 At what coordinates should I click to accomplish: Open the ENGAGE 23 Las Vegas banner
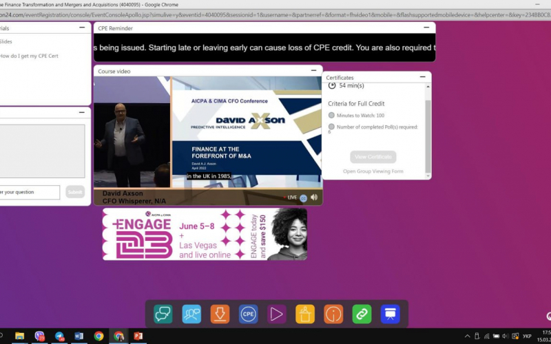[x=205, y=234]
